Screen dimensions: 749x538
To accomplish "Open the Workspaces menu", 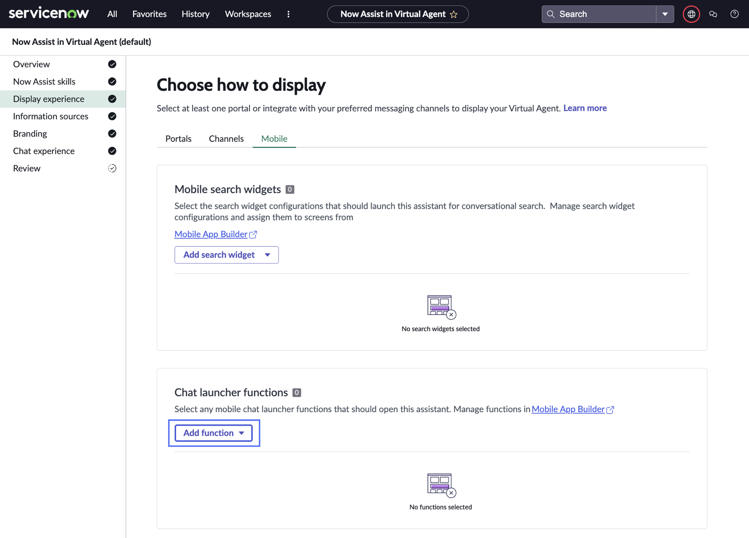I will (248, 14).
